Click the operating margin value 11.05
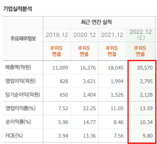Viewport: 157px width, 144px height. click(117, 108)
